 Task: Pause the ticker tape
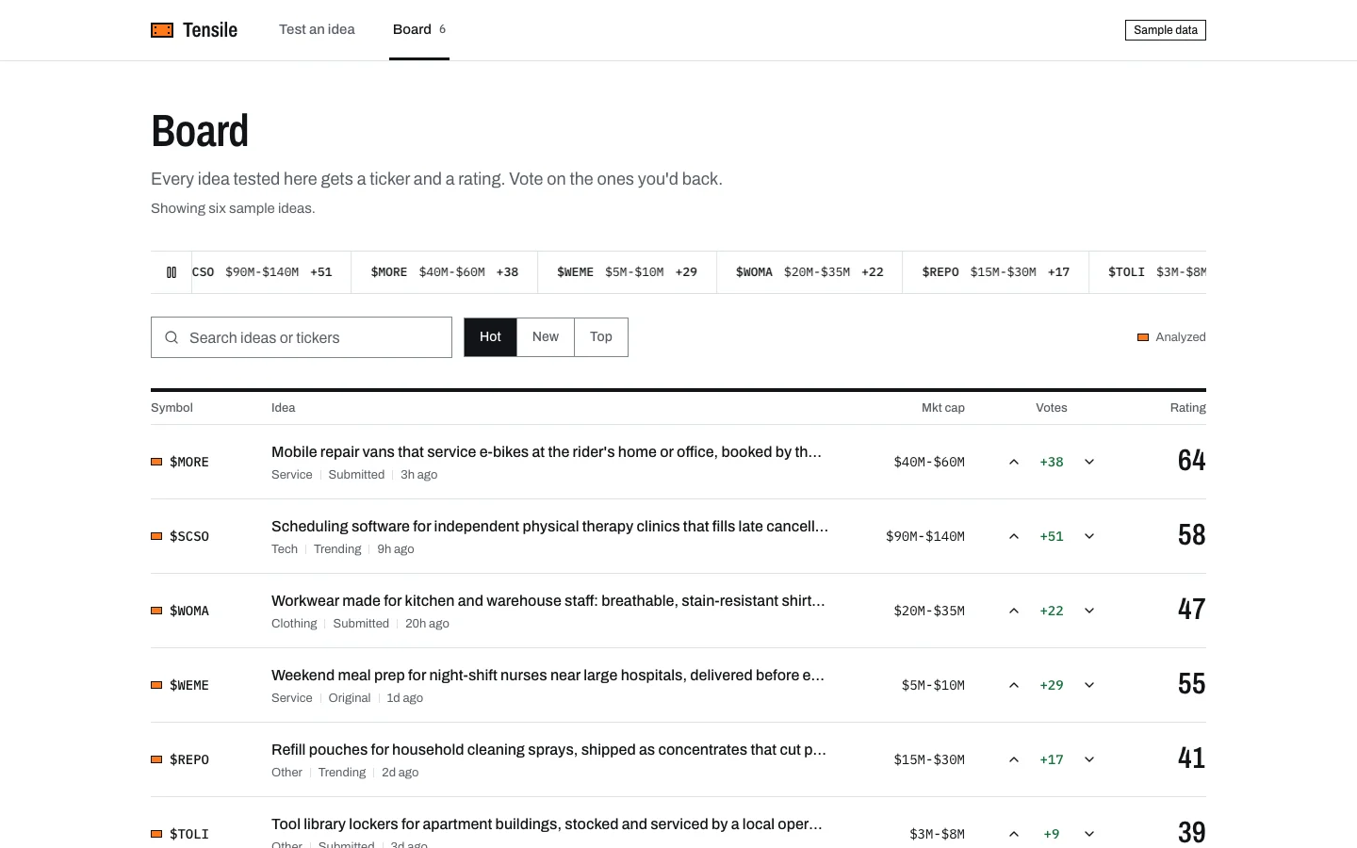pyautogui.click(x=172, y=272)
